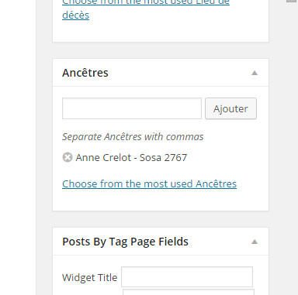Click the Ancêtres header bar beside the title
The width and height of the screenshot is (298, 295).
tap(178, 73)
